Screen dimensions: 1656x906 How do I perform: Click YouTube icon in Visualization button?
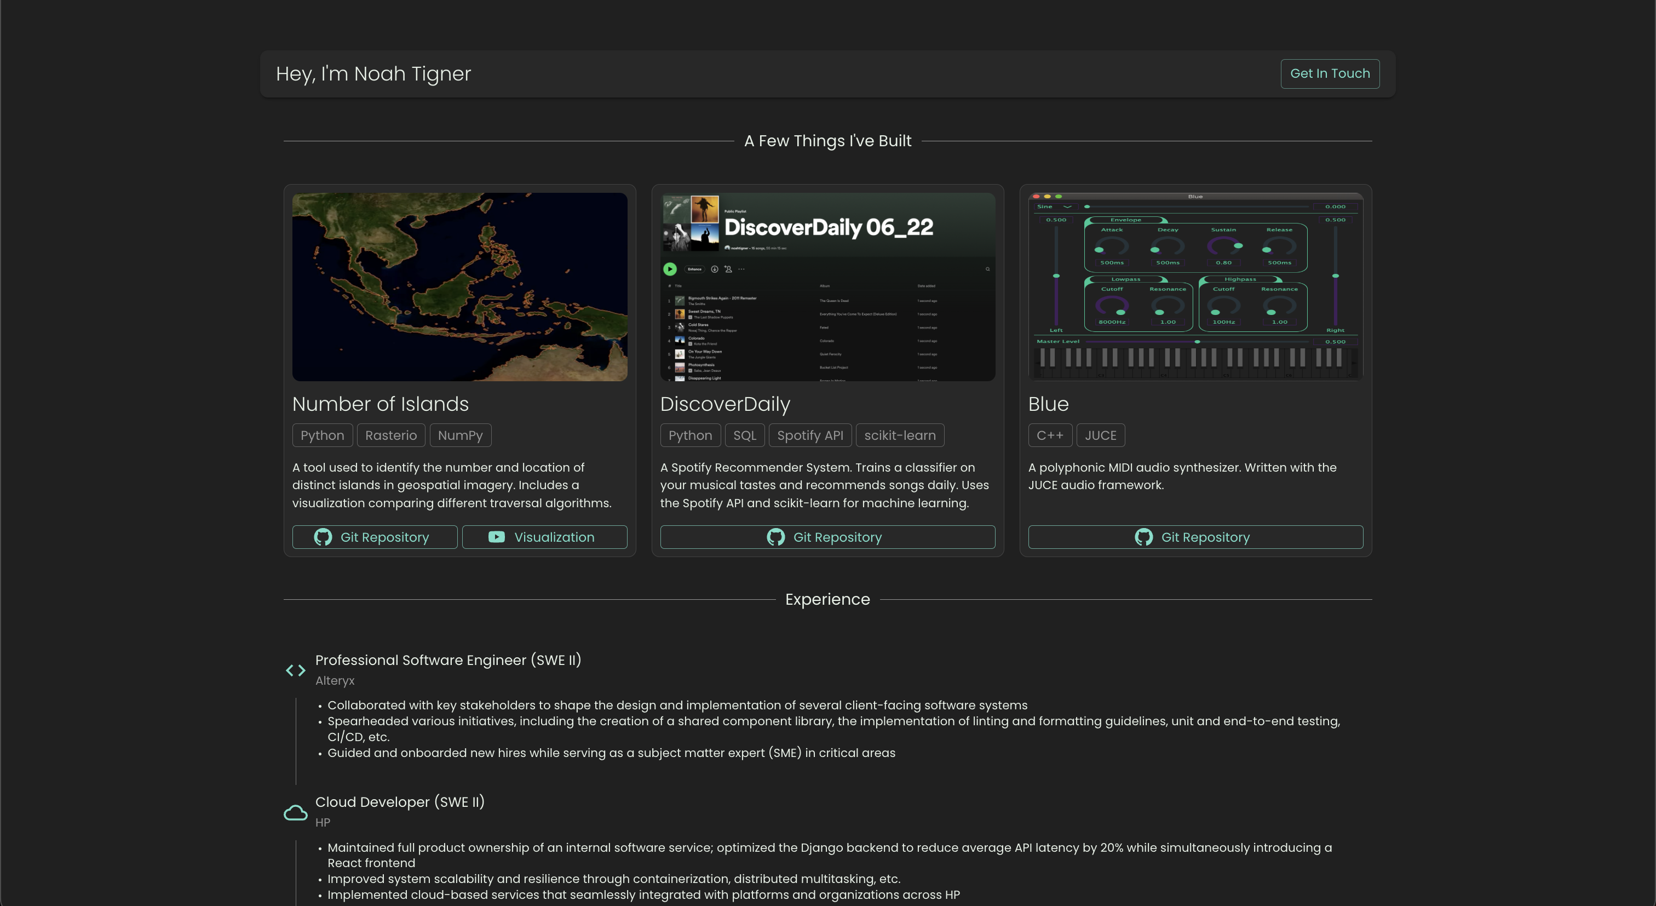coord(496,537)
